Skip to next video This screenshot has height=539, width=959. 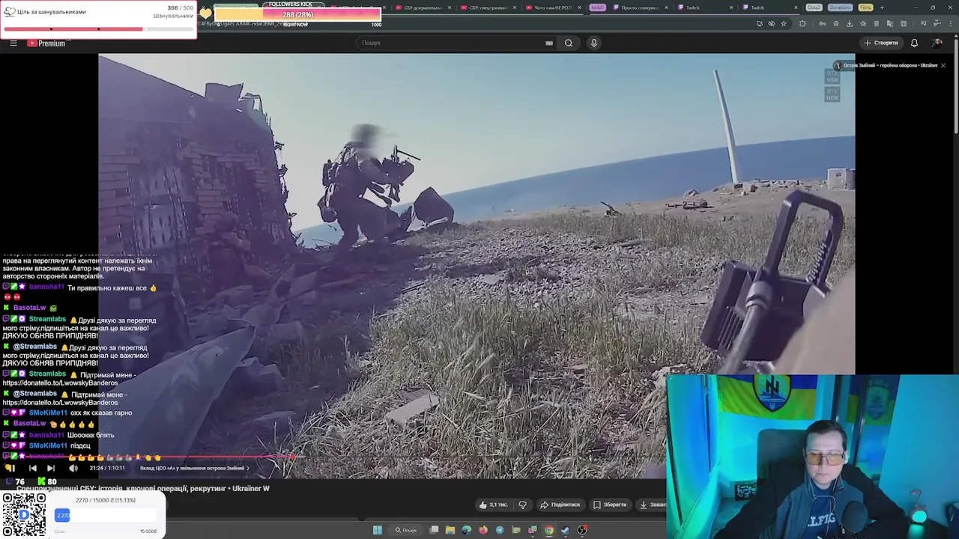(51, 468)
